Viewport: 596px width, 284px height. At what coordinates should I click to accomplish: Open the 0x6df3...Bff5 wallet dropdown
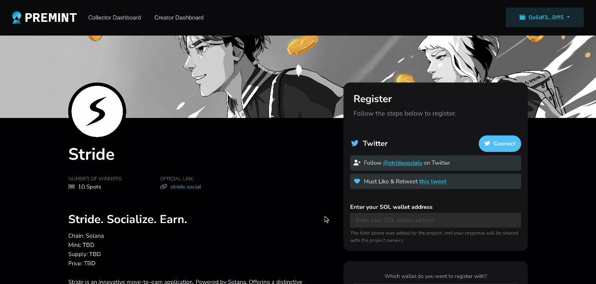545,17
